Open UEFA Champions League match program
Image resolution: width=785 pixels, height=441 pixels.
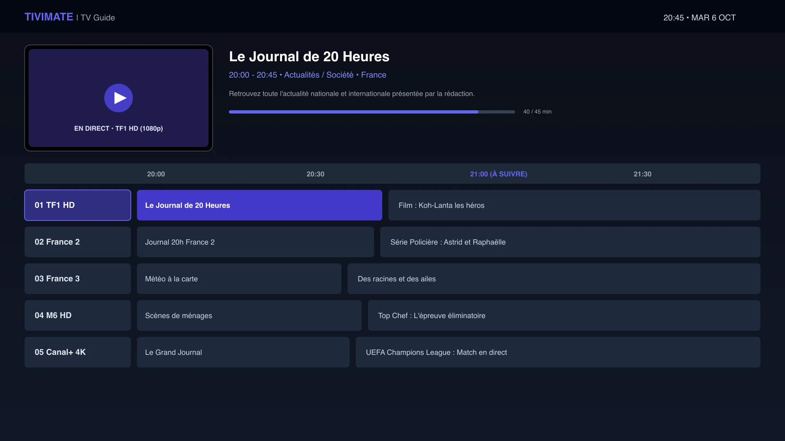[558, 352]
